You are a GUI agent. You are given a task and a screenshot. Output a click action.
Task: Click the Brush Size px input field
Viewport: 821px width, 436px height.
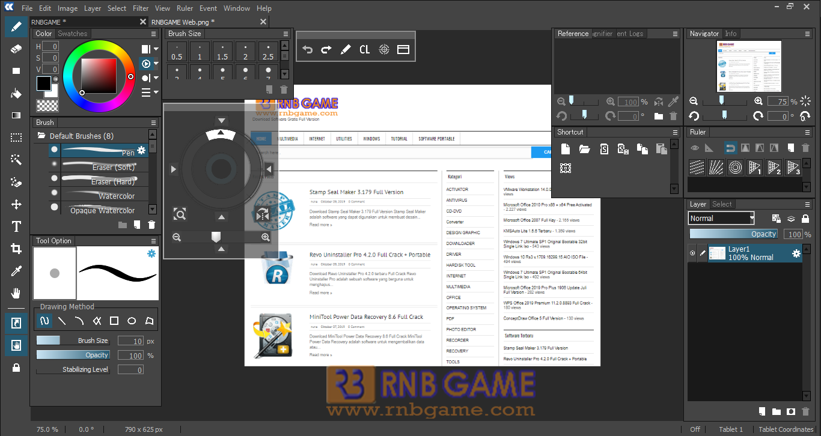130,341
